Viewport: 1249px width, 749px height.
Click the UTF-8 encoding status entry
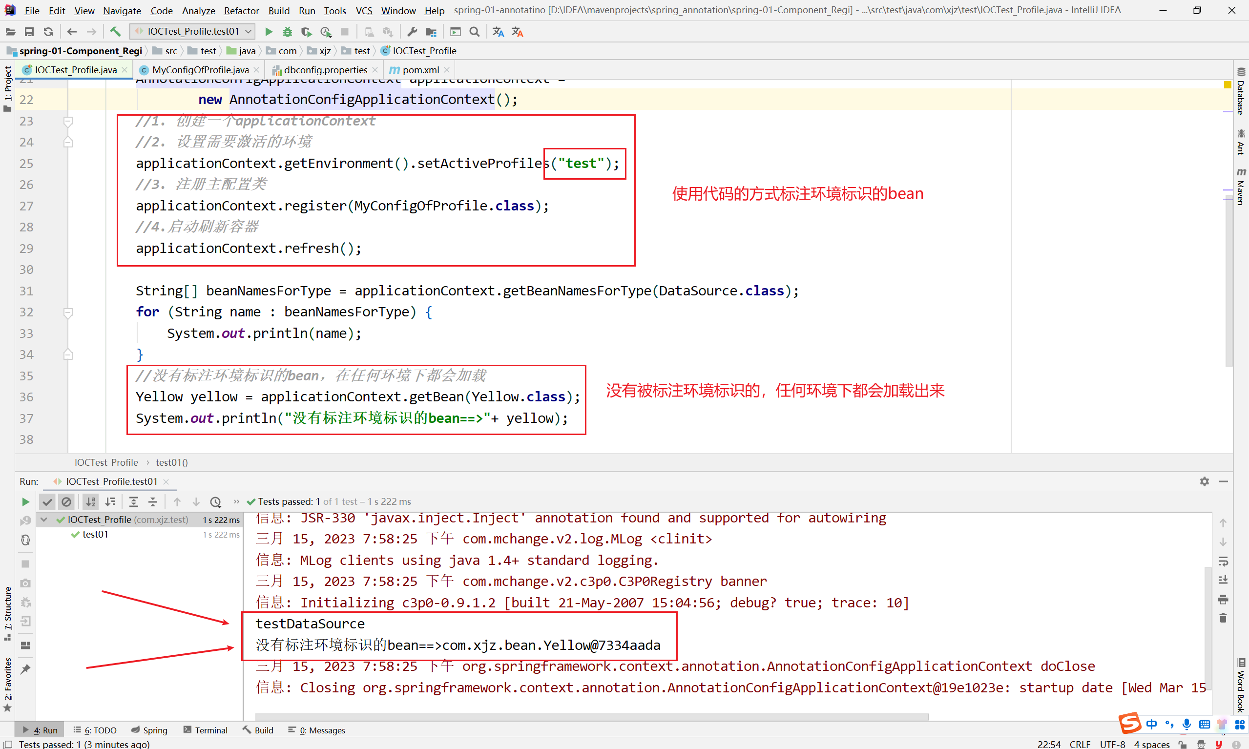(x=1112, y=744)
